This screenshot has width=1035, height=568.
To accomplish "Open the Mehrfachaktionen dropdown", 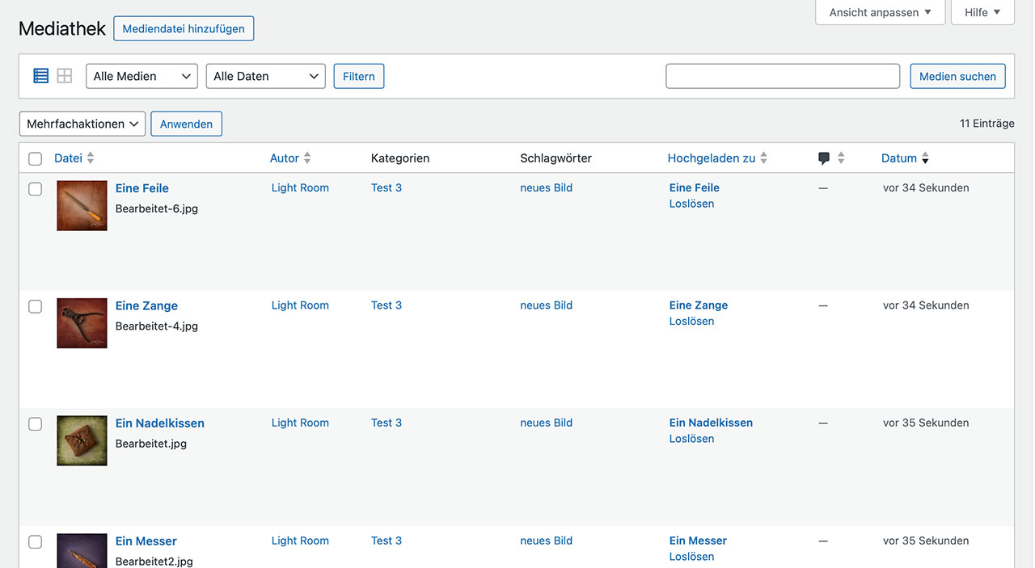I will click(82, 124).
